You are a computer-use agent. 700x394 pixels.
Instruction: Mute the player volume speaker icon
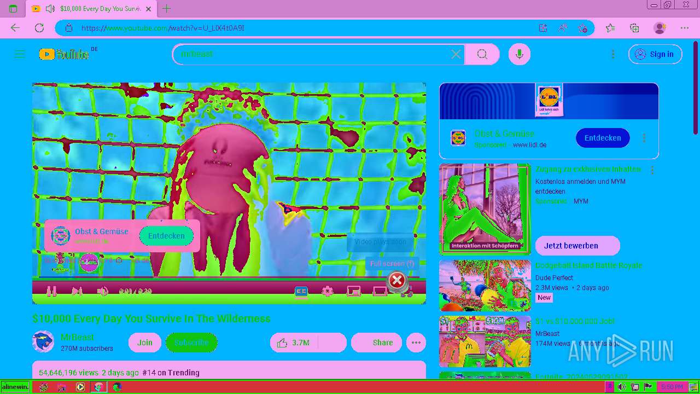click(x=102, y=292)
